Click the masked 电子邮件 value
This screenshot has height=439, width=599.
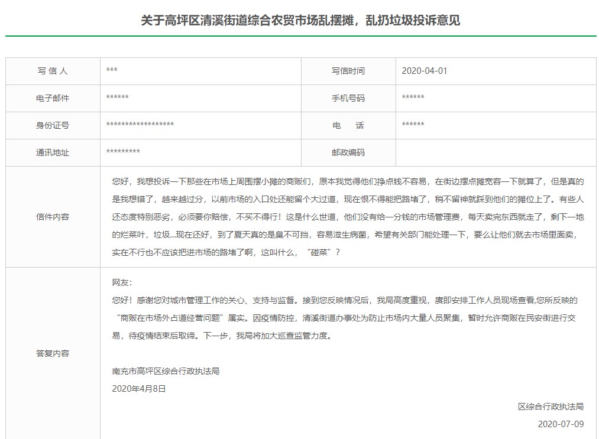tap(117, 98)
